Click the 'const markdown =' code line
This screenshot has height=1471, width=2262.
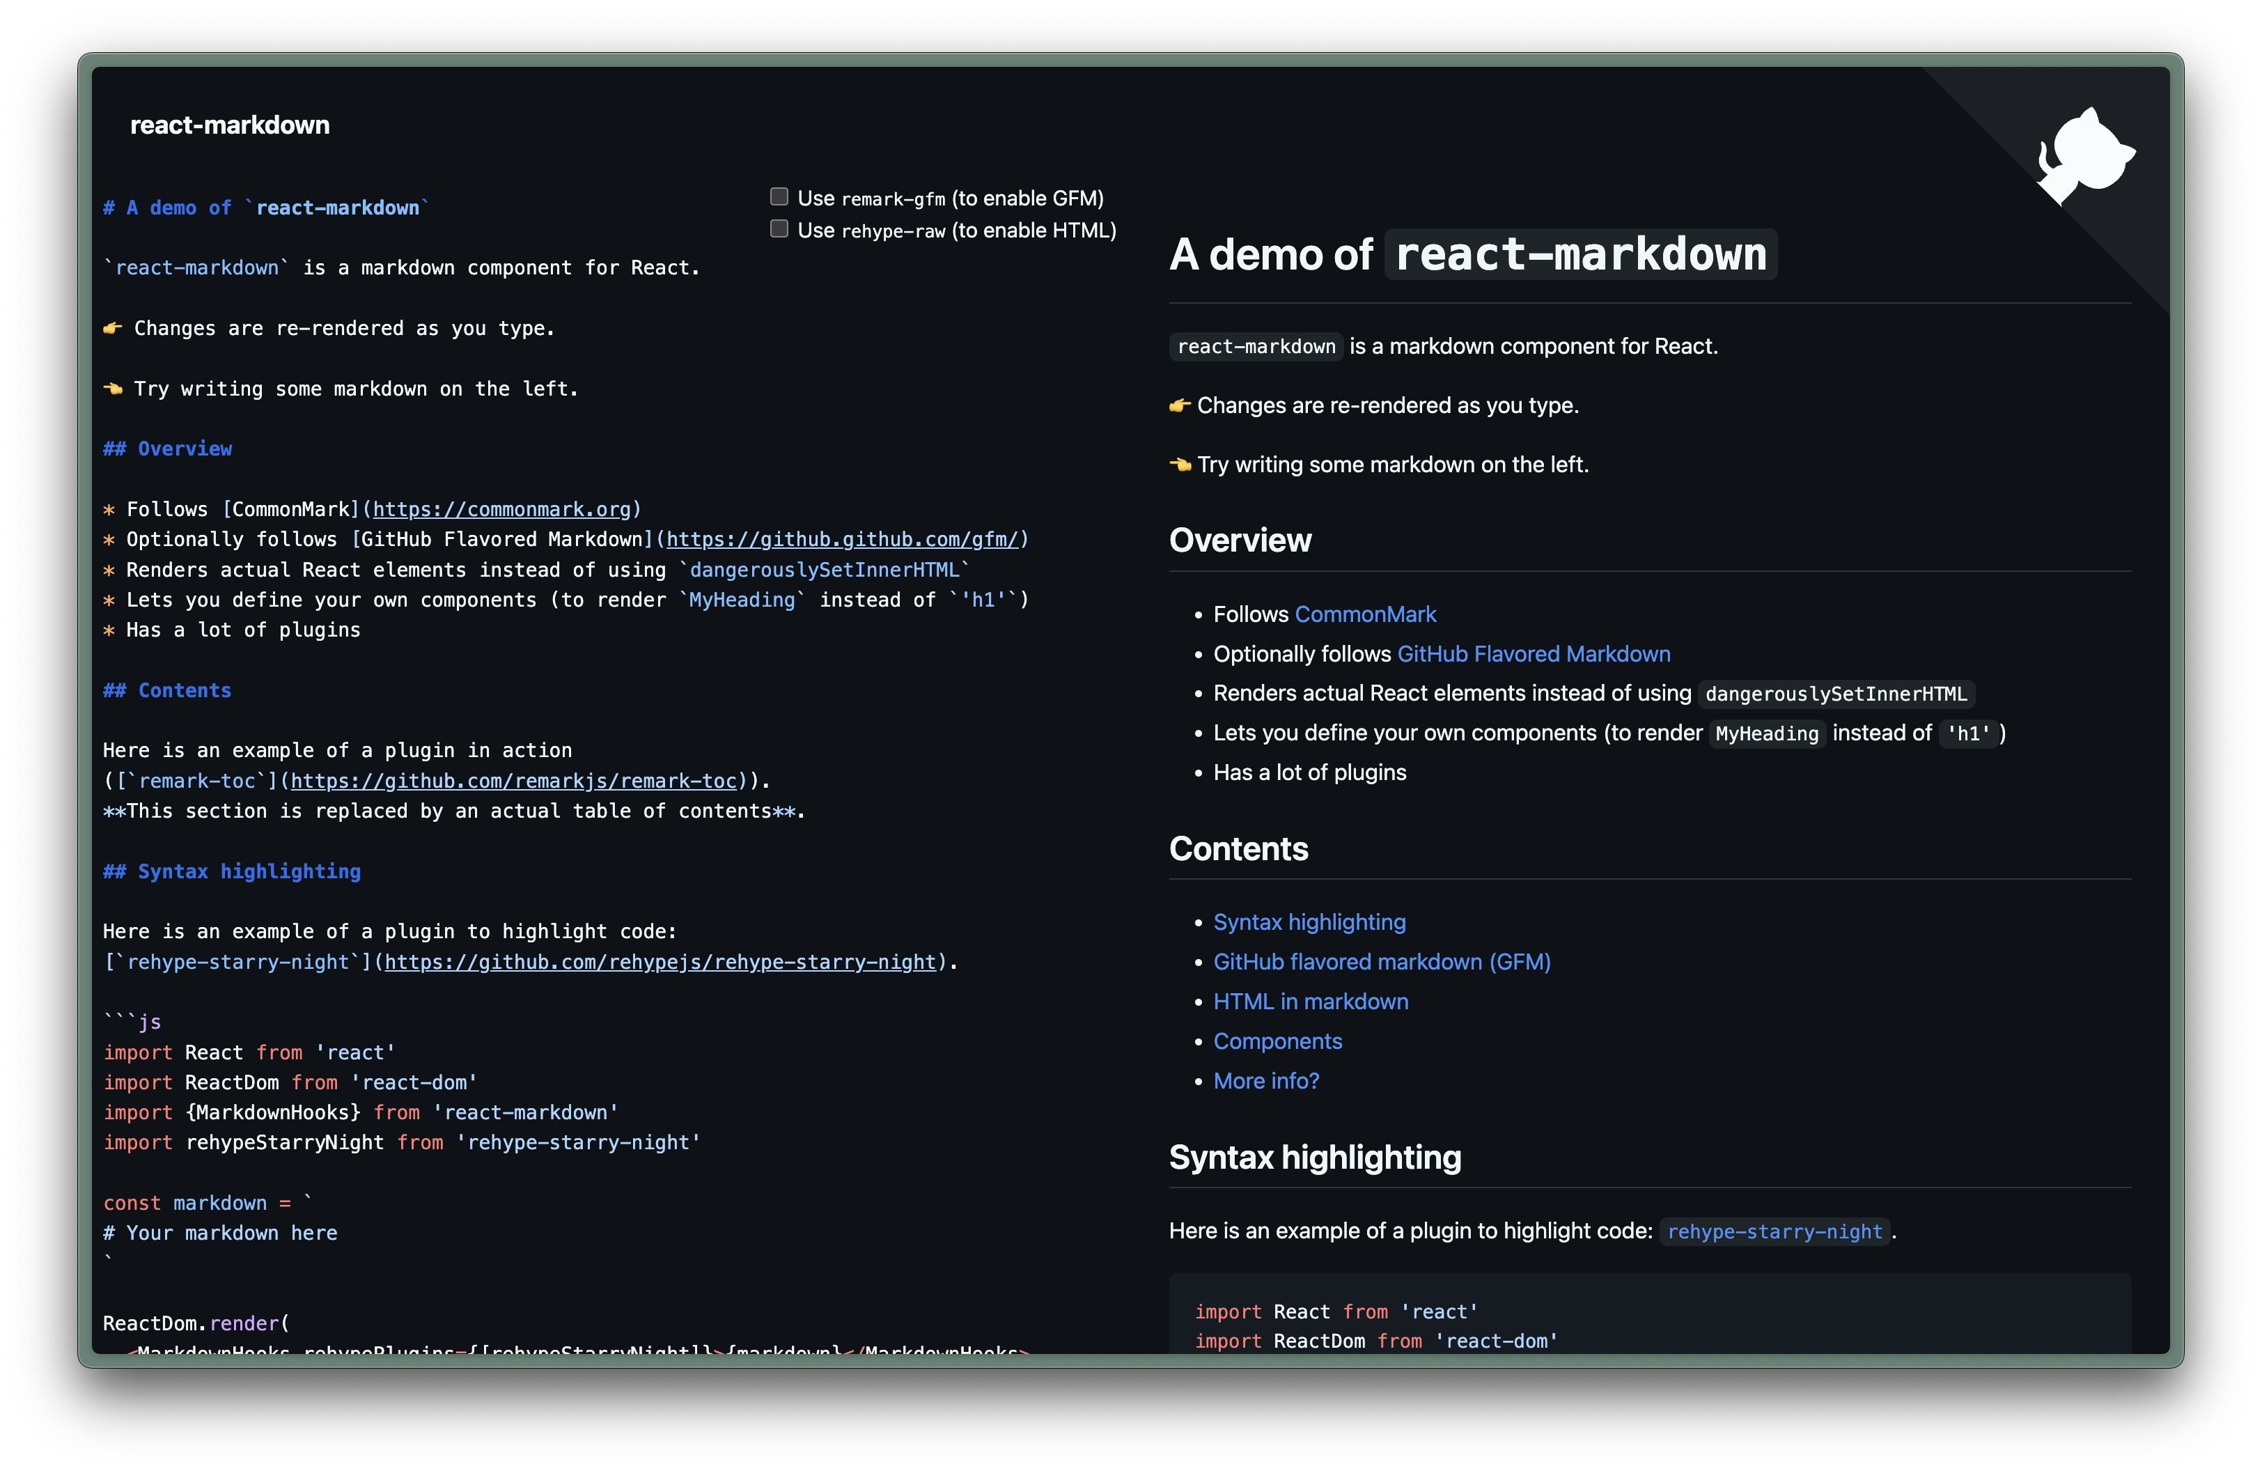208,1203
